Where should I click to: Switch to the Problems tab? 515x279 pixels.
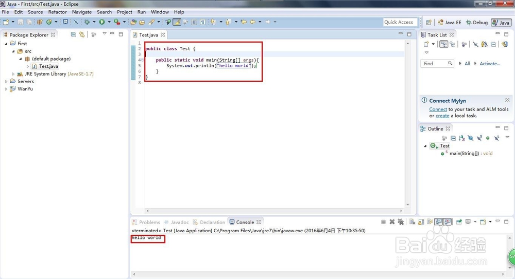tap(146, 222)
